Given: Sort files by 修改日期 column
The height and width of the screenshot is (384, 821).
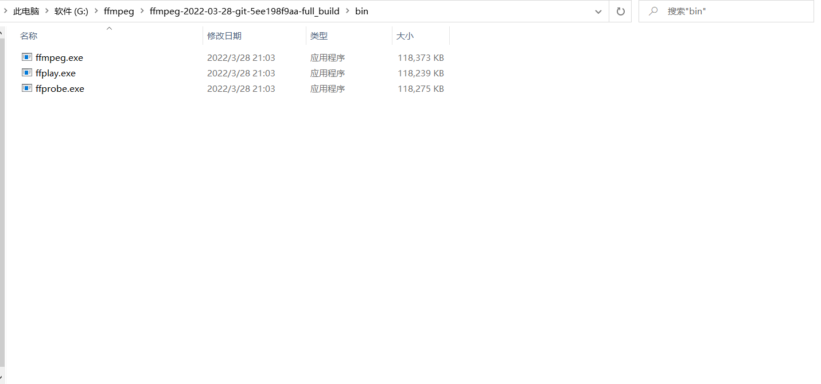Looking at the screenshot, I should tap(224, 36).
